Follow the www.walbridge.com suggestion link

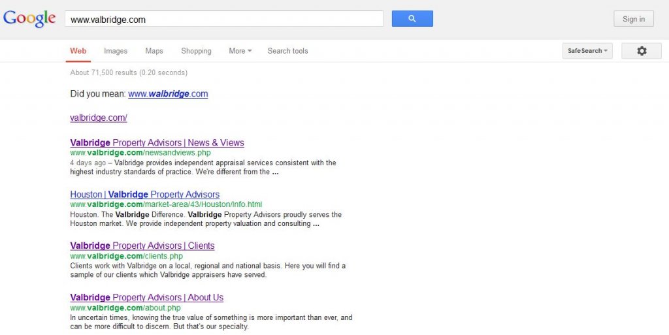[168, 94]
